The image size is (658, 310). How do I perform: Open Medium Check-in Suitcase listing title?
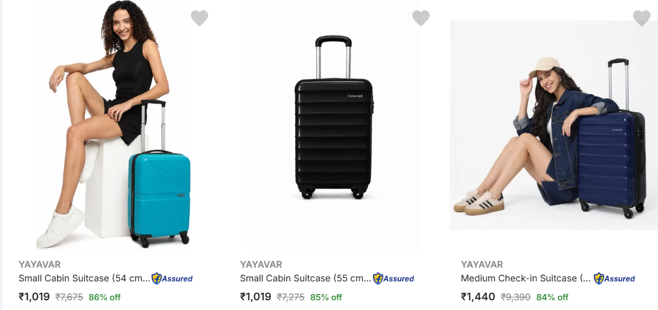[x=526, y=278]
